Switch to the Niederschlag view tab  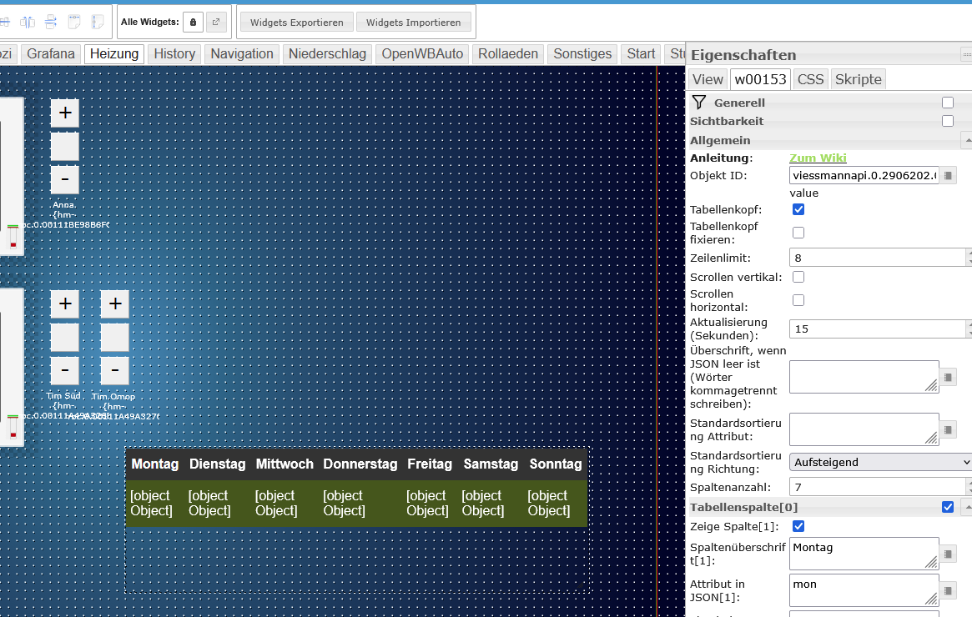coord(327,53)
